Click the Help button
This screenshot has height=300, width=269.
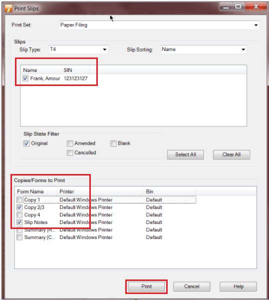tap(238, 286)
